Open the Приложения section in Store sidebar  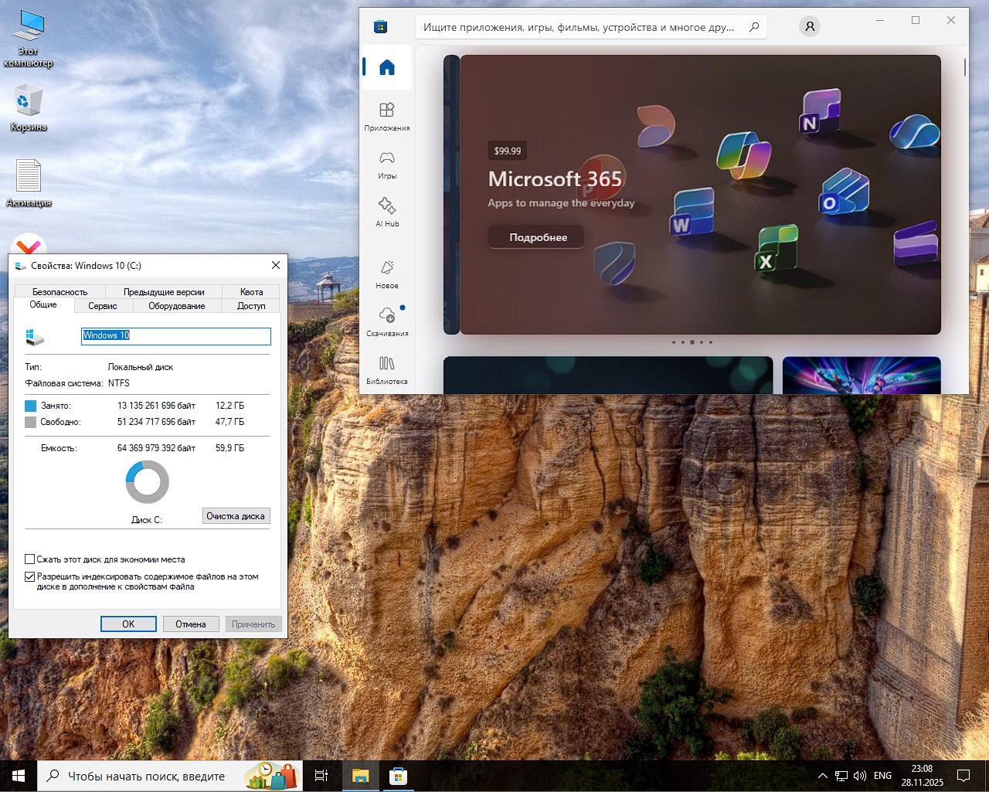(386, 117)
